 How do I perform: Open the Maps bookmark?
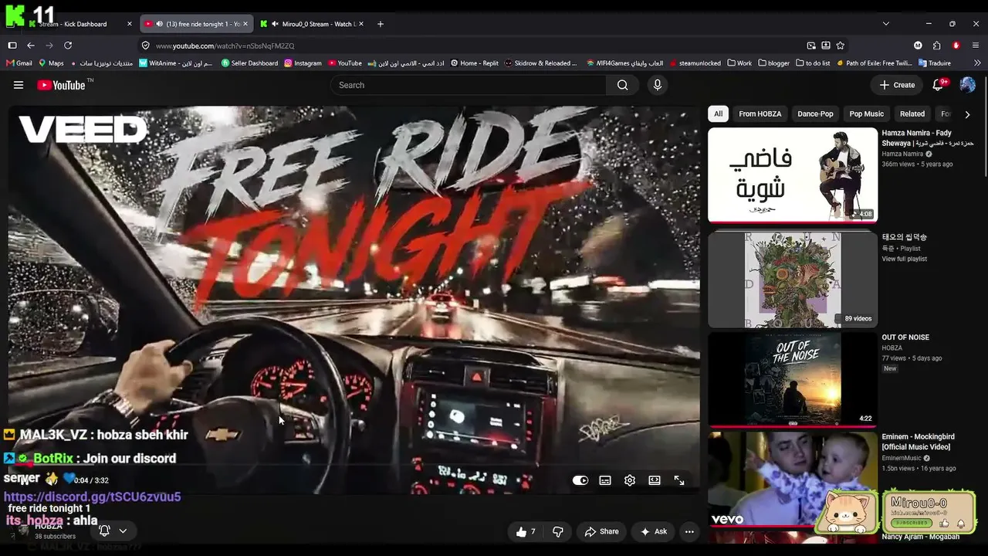[x=51, y=63]
